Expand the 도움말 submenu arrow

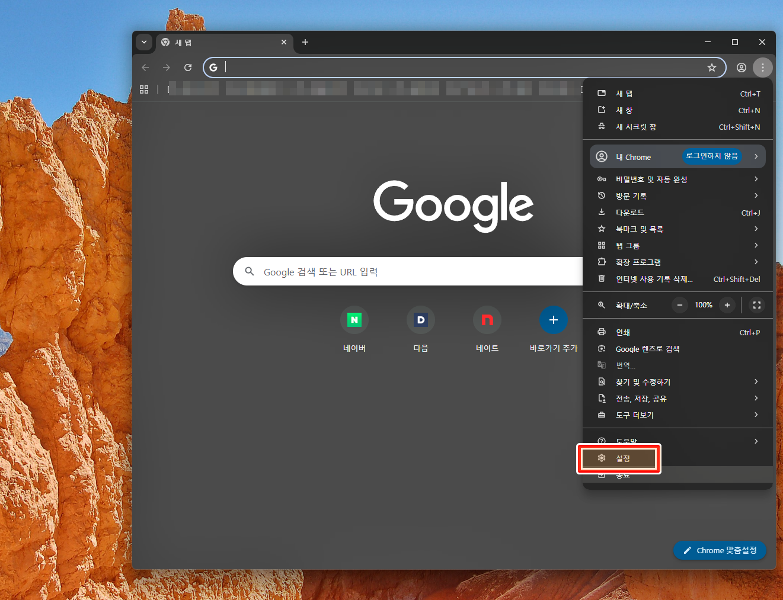coord(756,441)
